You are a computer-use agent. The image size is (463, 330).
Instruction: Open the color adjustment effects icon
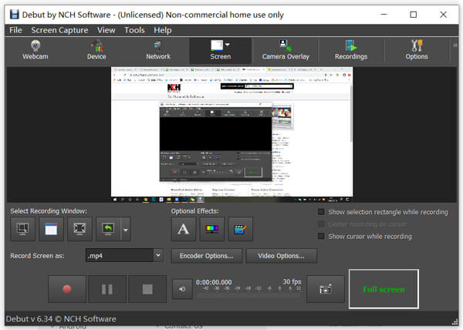point(212,229)
